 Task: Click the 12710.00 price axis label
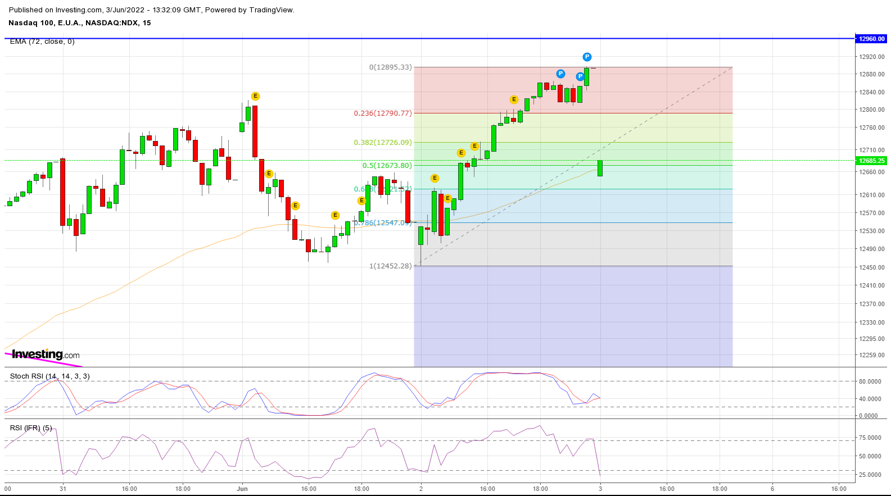872,150
